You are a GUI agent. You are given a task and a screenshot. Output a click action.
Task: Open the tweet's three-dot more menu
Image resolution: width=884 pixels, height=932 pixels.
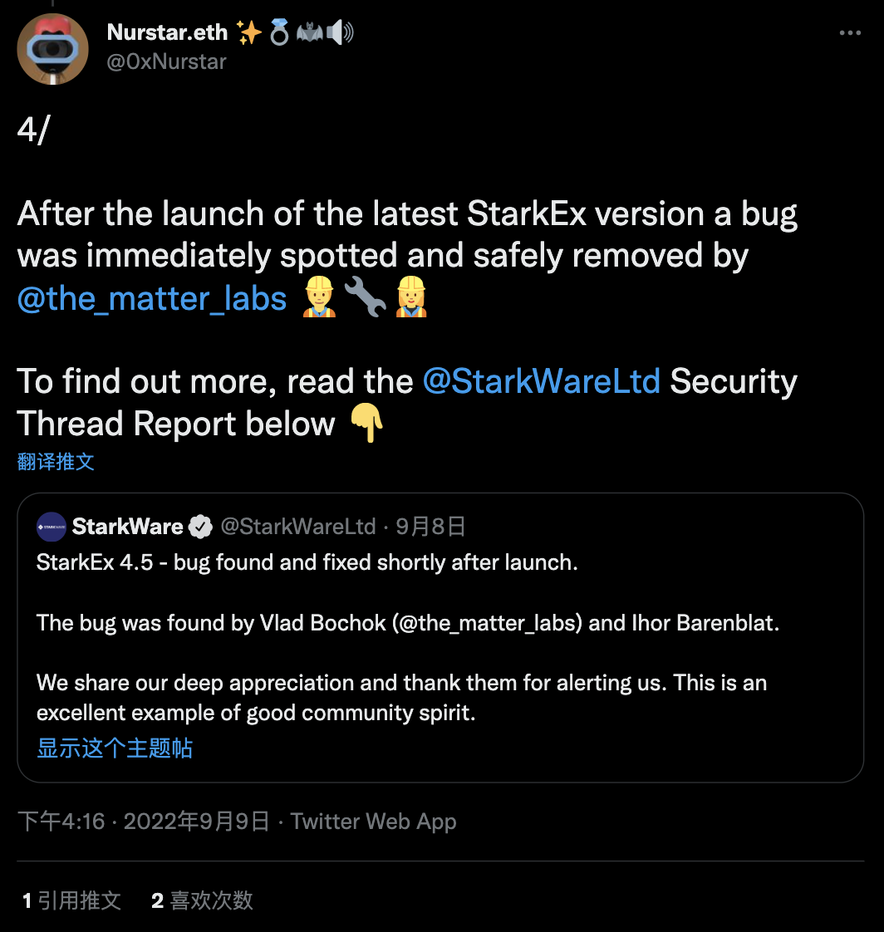coord(850,33)
